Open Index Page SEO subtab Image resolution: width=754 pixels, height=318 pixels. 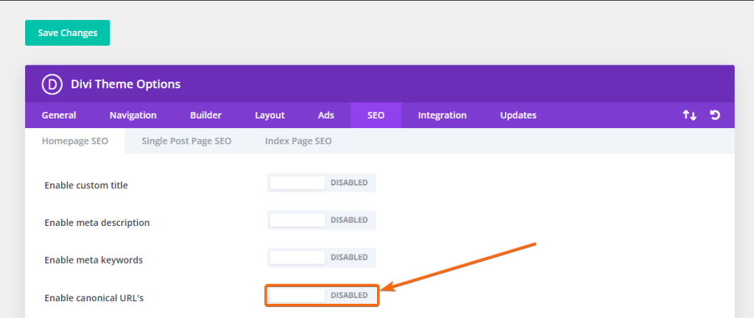(x=298, y=141)
